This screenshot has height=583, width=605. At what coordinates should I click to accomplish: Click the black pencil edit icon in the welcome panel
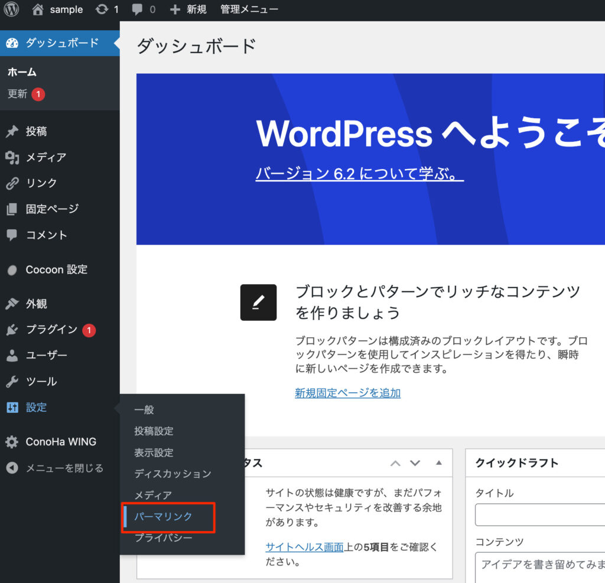[258, 302]
